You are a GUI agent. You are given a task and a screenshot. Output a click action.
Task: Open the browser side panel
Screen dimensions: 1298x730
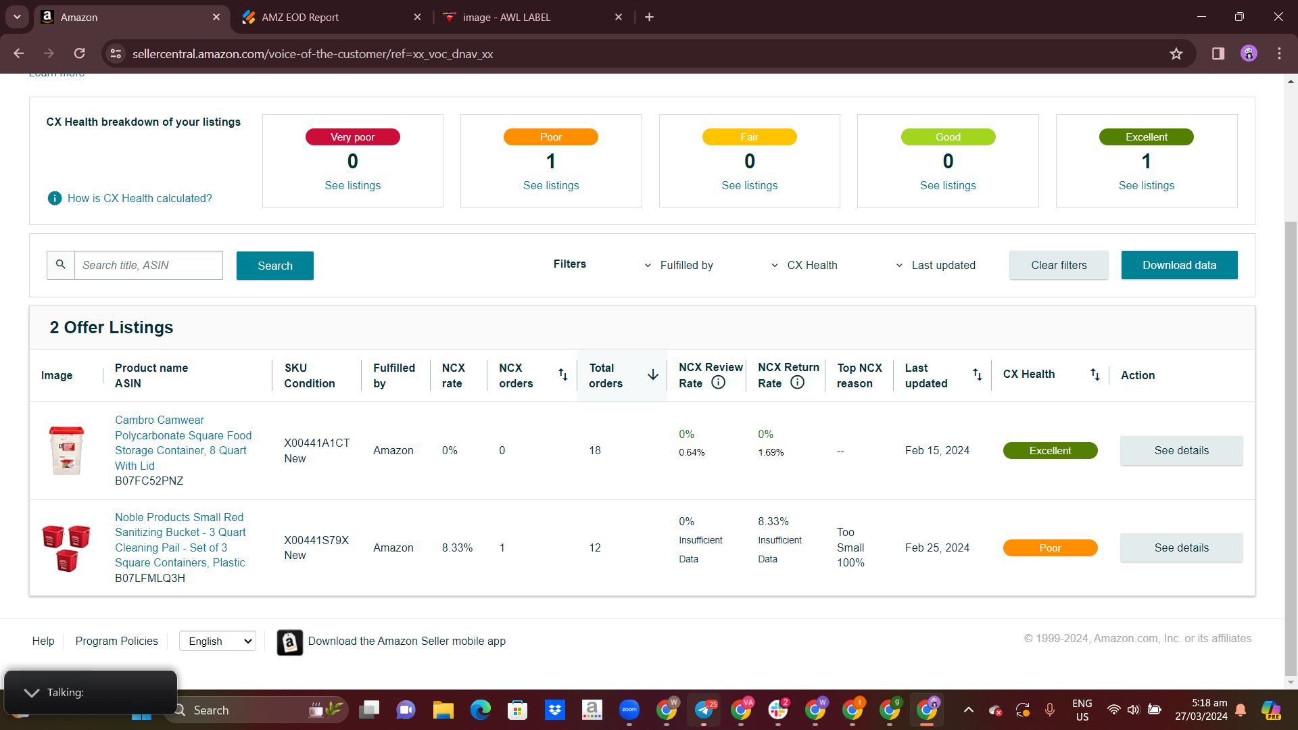coord(1218,53)
